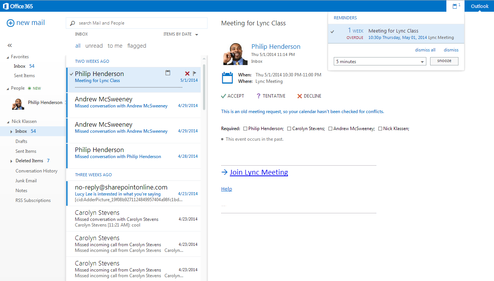
Task: Collapse the folder pane with double chevron
Action: coord(10,45)
